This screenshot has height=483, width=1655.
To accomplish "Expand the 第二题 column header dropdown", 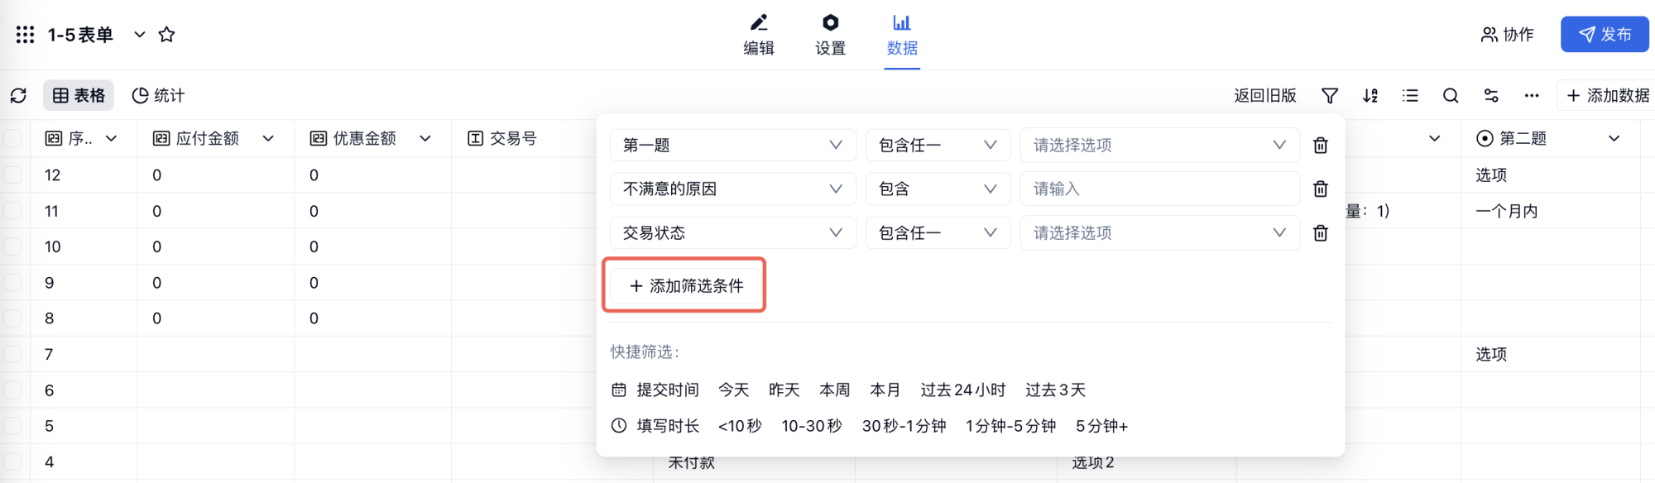I will coord(1614,138).
